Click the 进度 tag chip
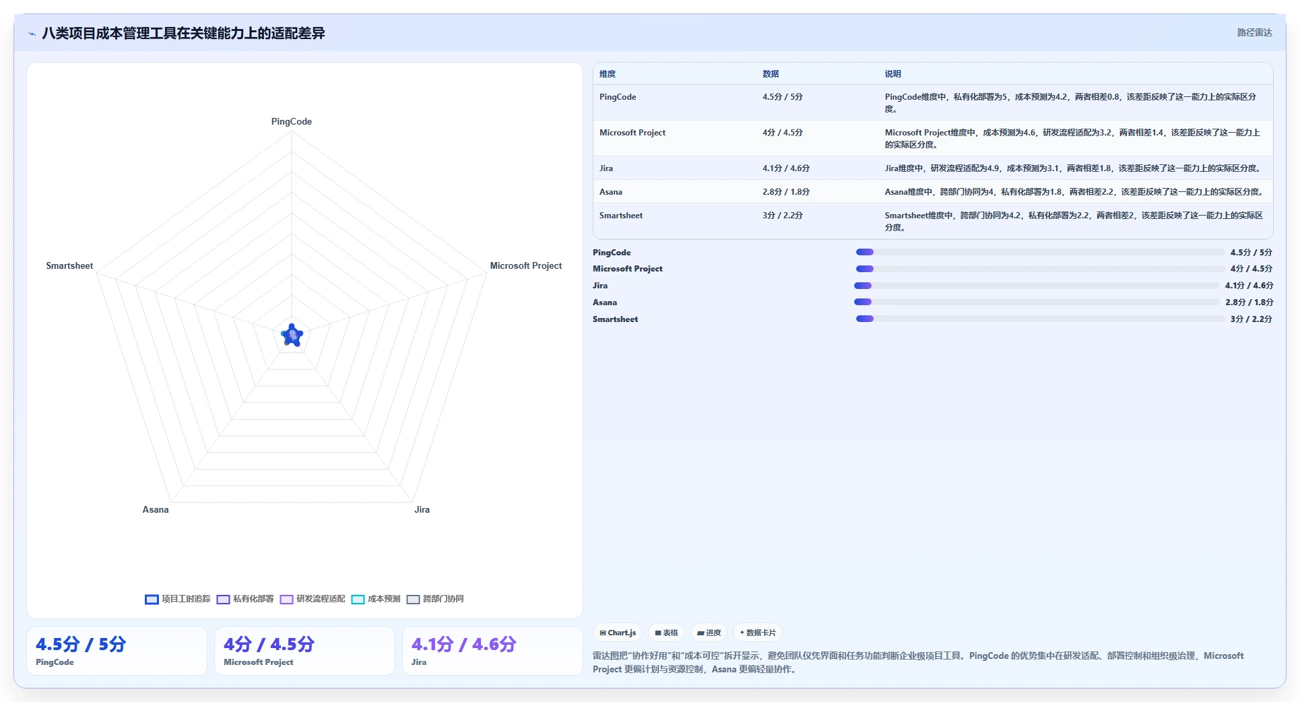Viewport: 1300px width, 702px height. point(709,633)
